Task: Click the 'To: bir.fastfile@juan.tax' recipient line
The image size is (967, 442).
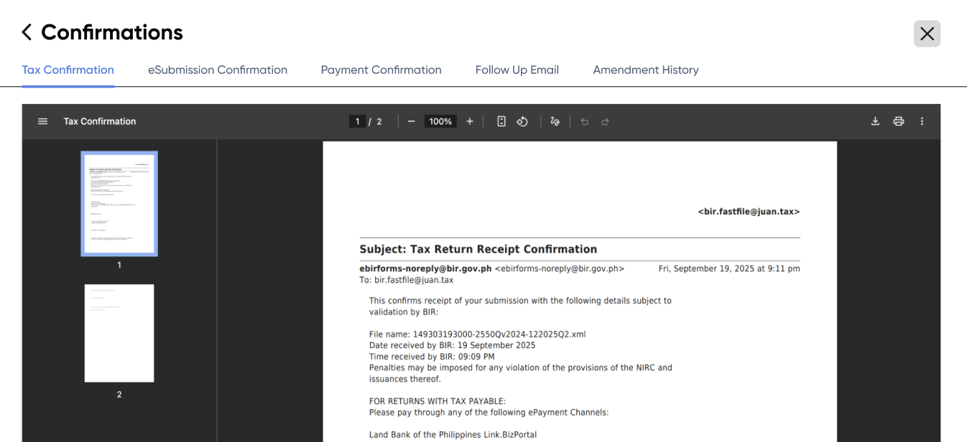Action: (407, 280)
